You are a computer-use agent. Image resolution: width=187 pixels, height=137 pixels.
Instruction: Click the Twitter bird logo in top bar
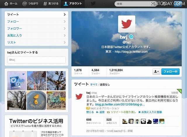click(x=93, y=4)
